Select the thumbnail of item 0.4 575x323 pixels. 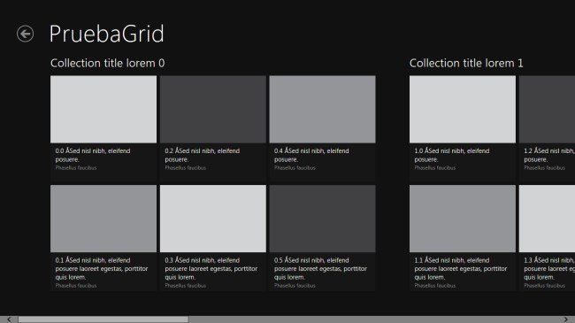click(x=322, y=110)
